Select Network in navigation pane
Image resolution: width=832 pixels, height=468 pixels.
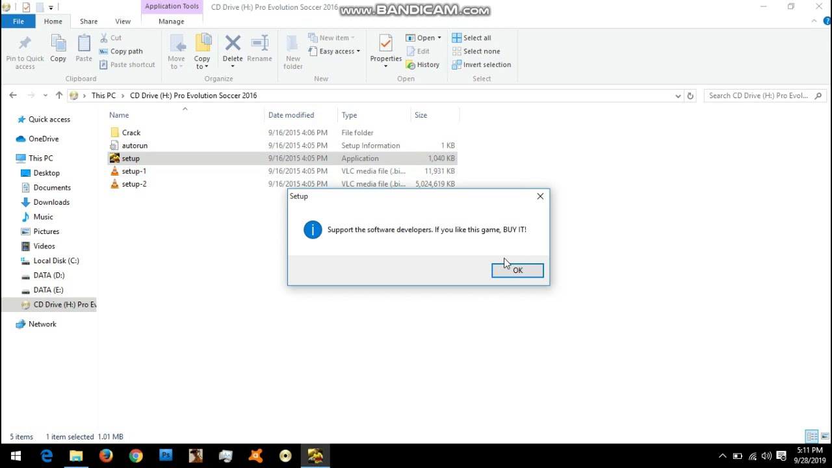coord(42,324)
